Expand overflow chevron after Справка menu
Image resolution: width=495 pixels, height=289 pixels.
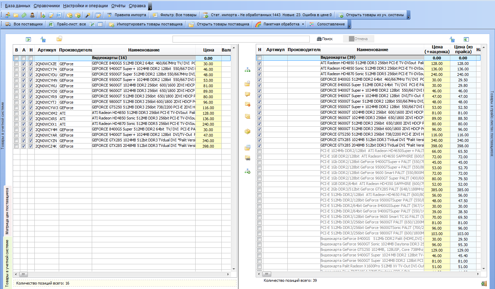(x=150, y=6)
